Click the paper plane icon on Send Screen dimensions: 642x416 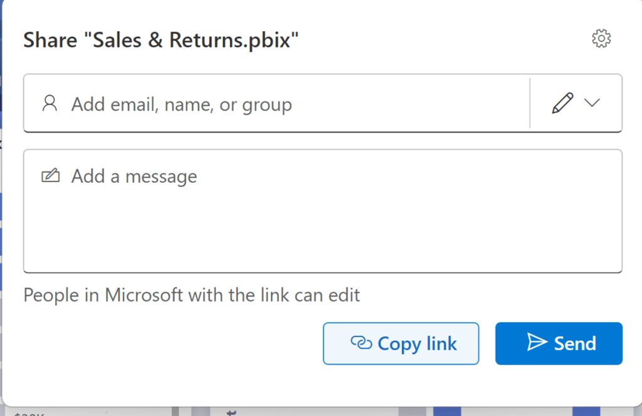537,342
